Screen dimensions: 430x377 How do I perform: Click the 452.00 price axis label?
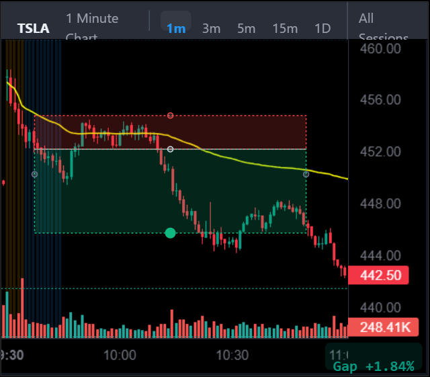380,152
